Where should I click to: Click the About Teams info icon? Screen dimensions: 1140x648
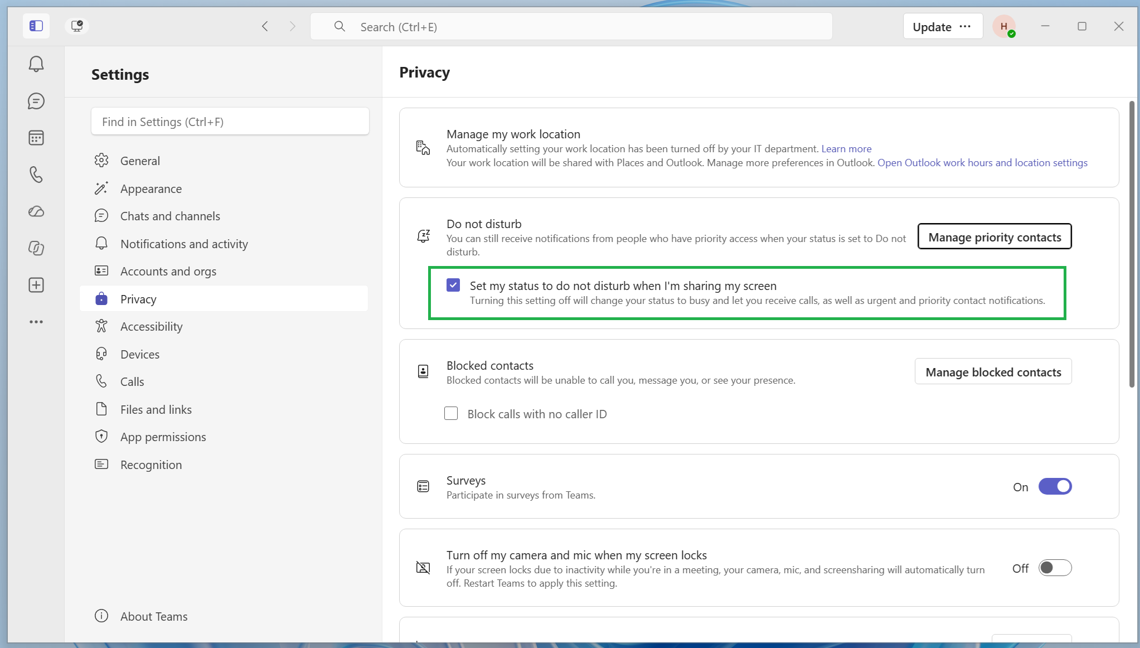[101, 616]
